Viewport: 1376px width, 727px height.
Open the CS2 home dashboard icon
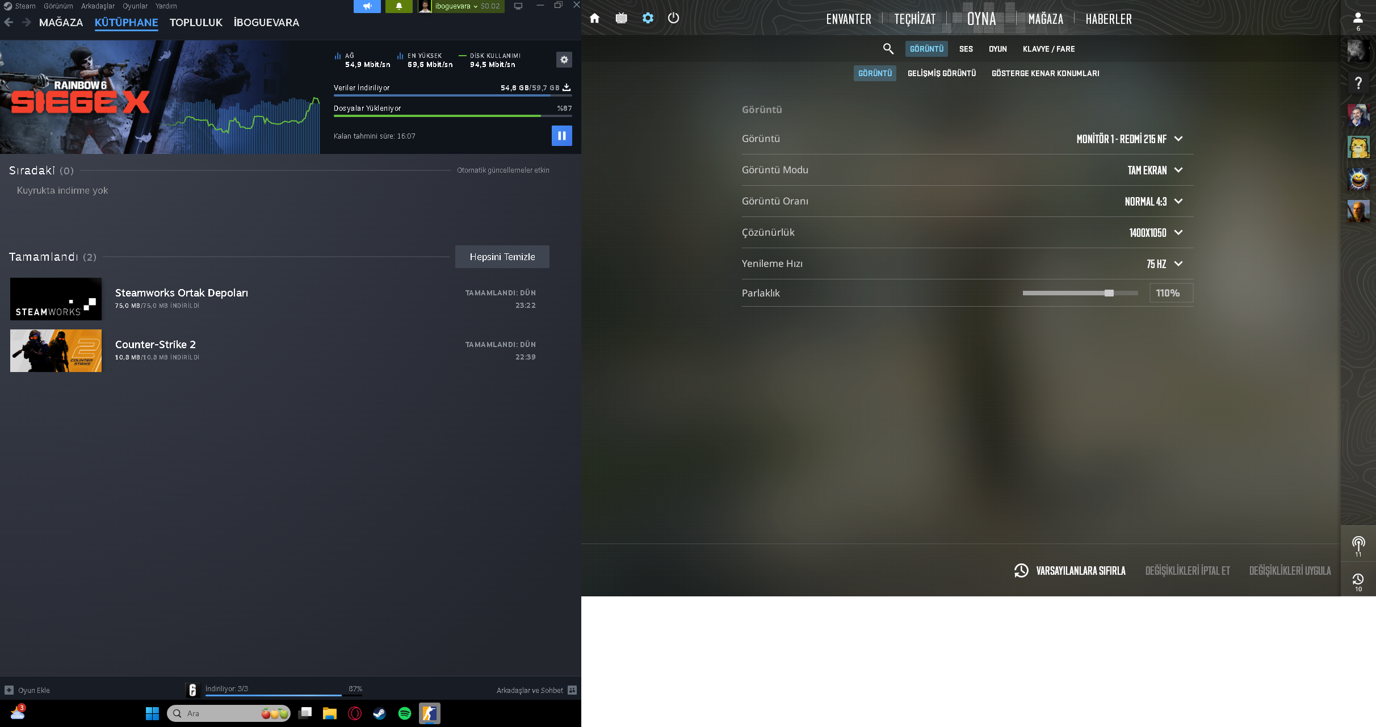pos(594,18)
